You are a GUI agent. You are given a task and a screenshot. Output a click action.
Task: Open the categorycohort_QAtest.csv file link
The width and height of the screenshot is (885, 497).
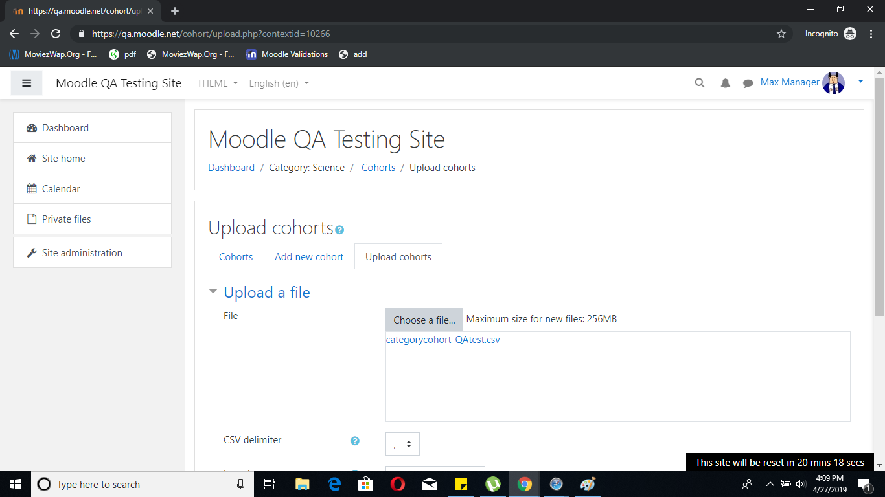pos(443,339)
